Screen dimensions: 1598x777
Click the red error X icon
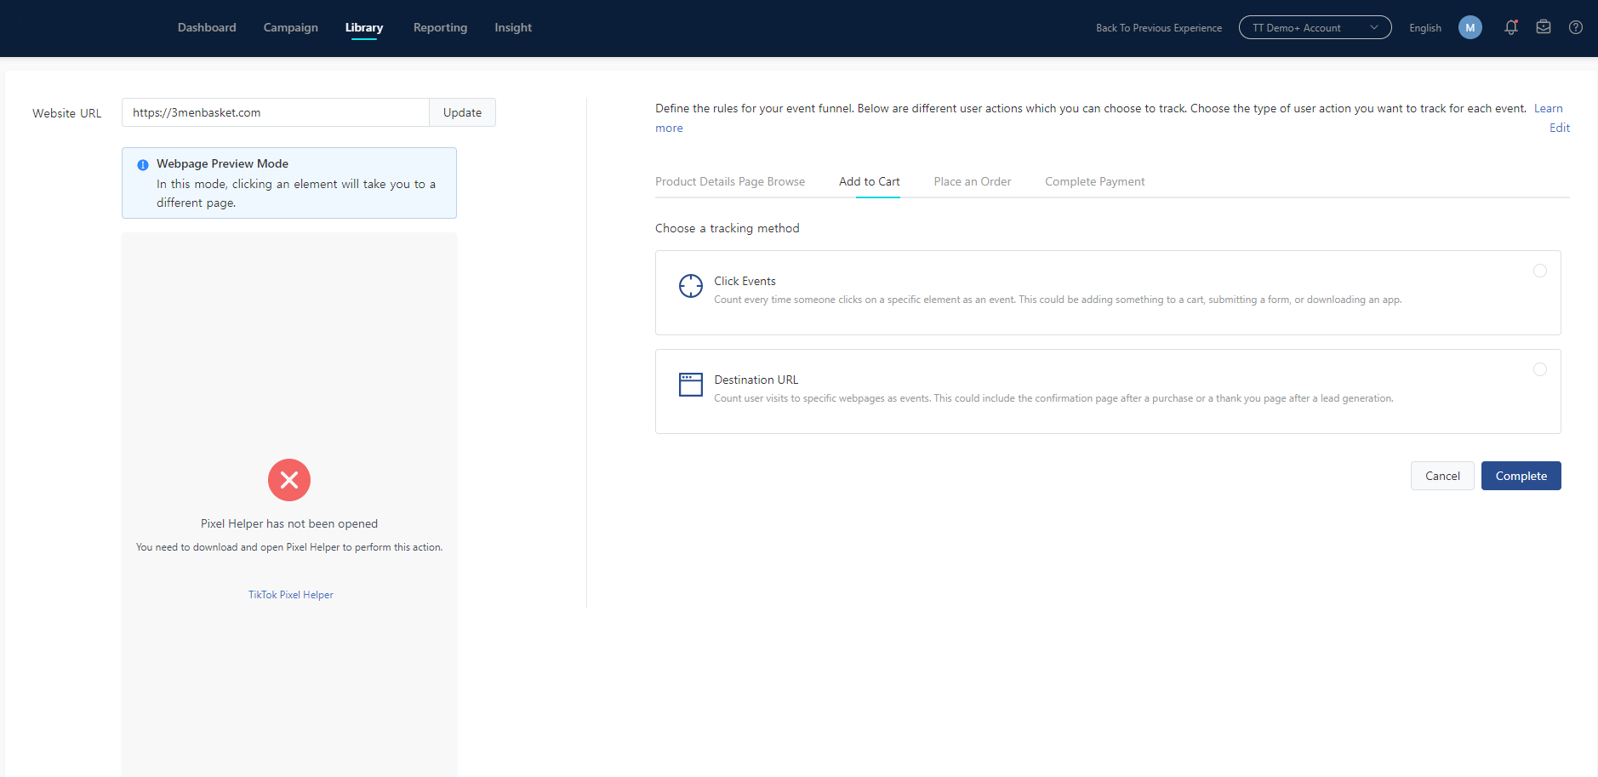tap(289, 480)
